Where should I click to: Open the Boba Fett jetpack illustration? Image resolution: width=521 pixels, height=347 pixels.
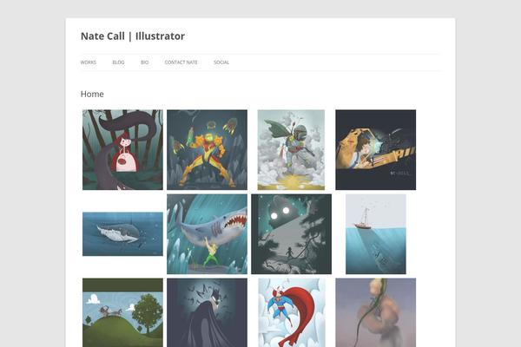(291, 150)
